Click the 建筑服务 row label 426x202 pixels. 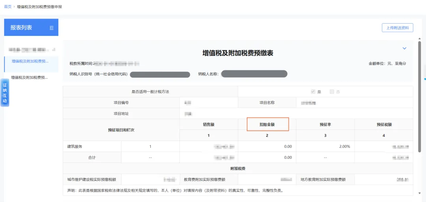[75, 146]
